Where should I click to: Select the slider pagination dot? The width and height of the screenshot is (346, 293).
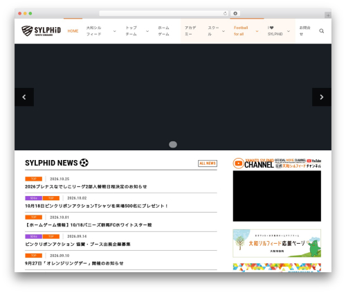click(173, 145)
